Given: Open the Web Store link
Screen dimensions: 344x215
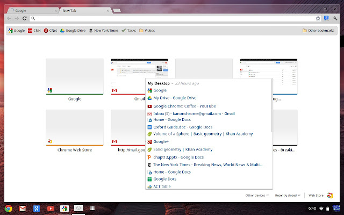Looking at the screenshot, I should tap(316, 195).
